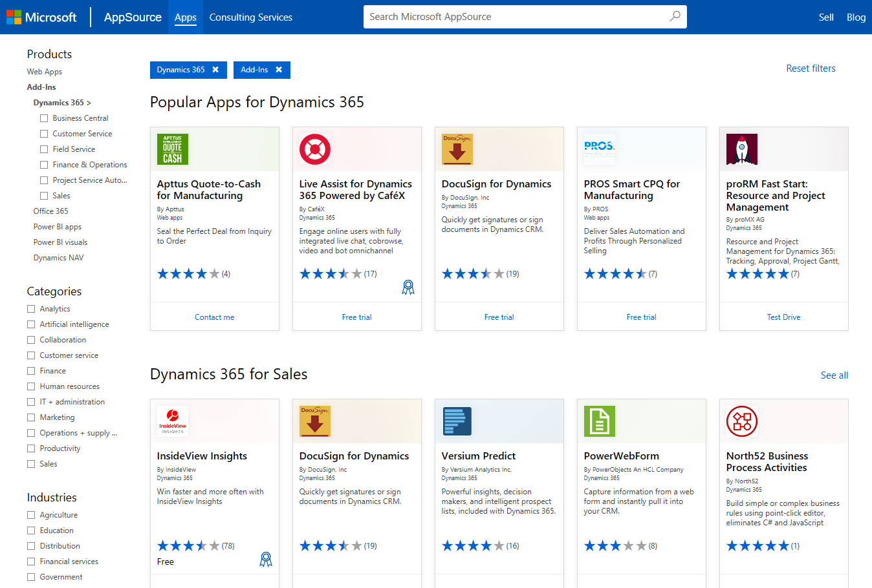Check the Finance & Operations checkbox
872x588 pixels.
tap(44, 165)
